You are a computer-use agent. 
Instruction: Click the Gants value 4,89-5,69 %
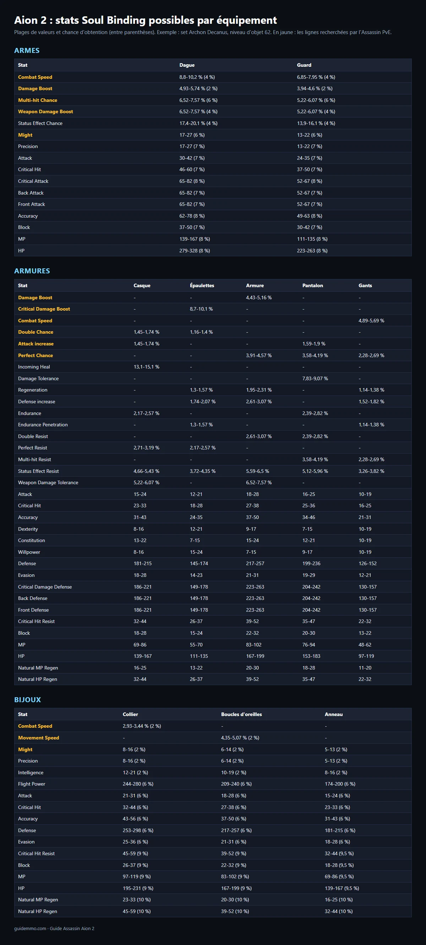point(371,321)
